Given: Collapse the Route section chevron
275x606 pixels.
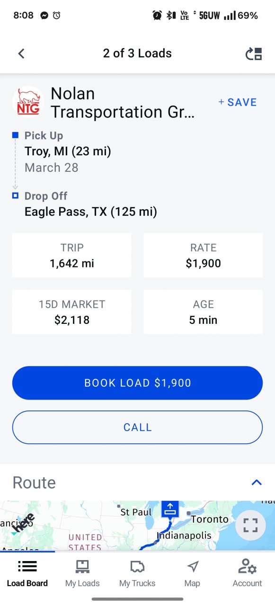Looking at the screenshot, I should [257, 482].
